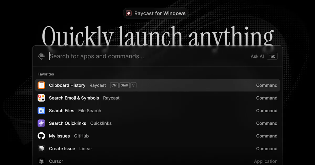
Task: Click the Linear subtitle label
Action: tap(86, 148)
